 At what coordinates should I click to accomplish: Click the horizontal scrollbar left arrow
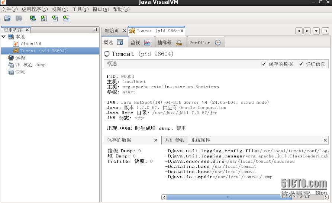164,197
